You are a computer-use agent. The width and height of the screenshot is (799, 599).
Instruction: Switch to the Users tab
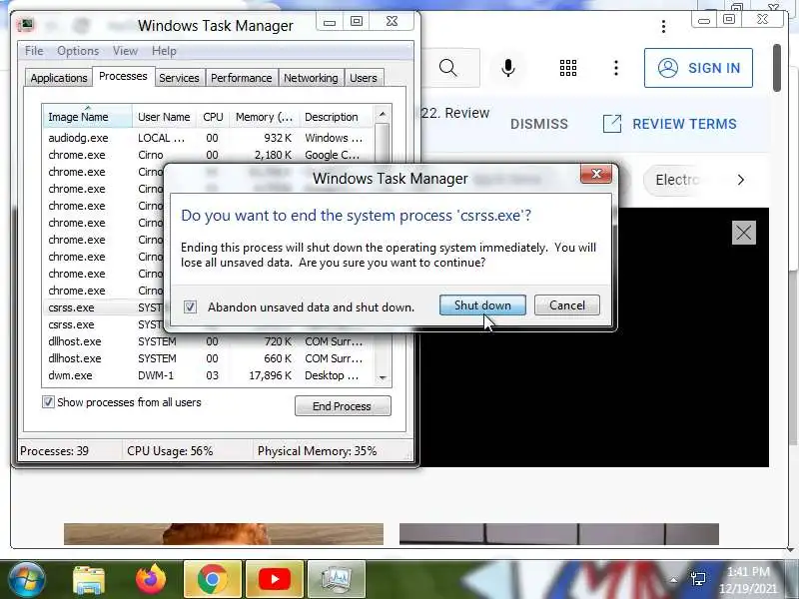click(364, 78)
